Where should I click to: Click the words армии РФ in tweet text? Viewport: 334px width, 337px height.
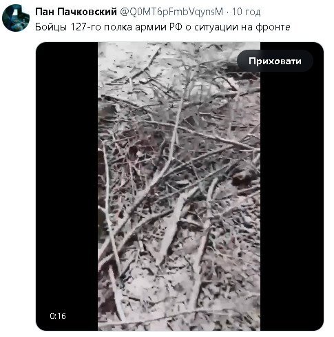tap(158, 27)
